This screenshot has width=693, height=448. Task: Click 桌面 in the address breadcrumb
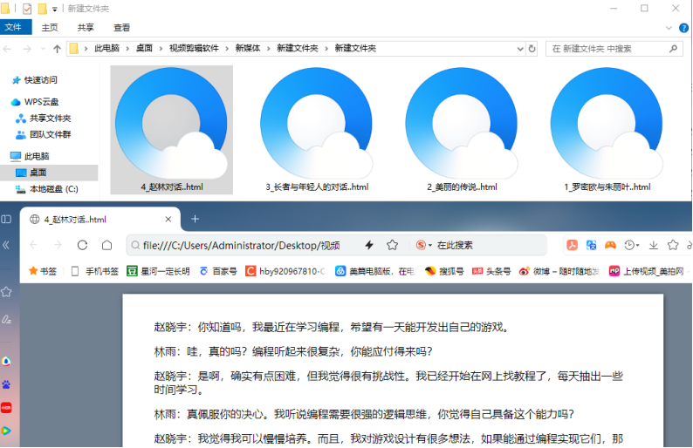144,49
